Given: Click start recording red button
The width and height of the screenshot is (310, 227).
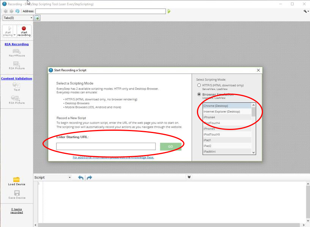Looking at the screenshot, I should coord(24,31).
